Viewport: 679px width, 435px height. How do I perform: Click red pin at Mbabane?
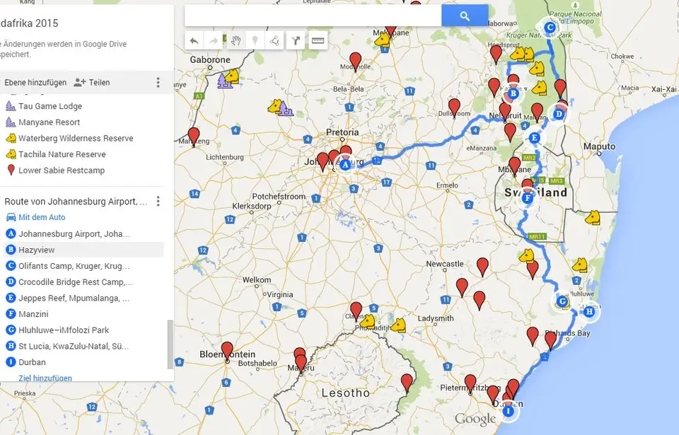[x=514, y=166]
